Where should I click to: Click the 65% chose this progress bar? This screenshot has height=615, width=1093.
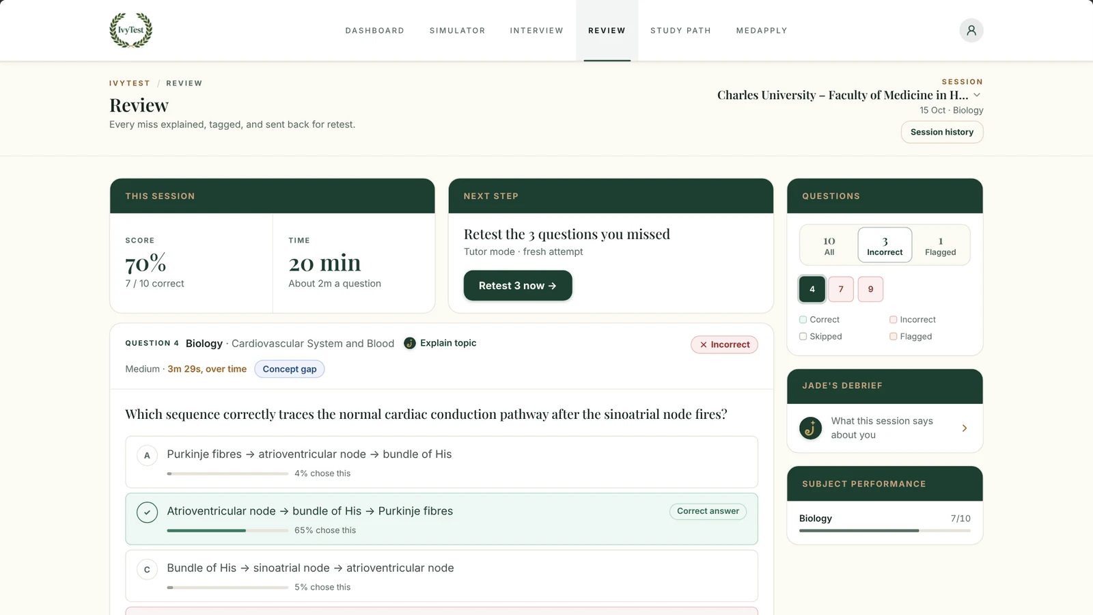pos(227,530)
